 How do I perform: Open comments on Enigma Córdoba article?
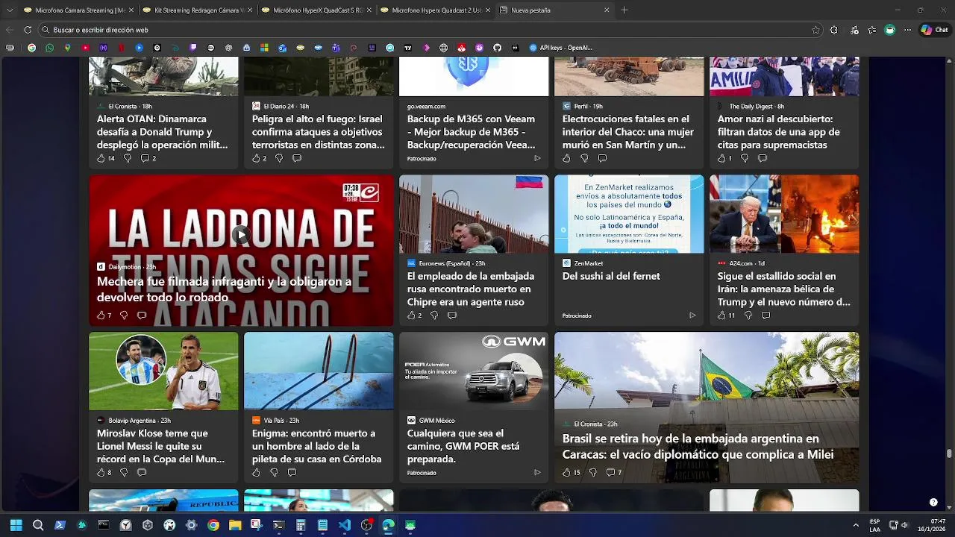pos(292,472)
